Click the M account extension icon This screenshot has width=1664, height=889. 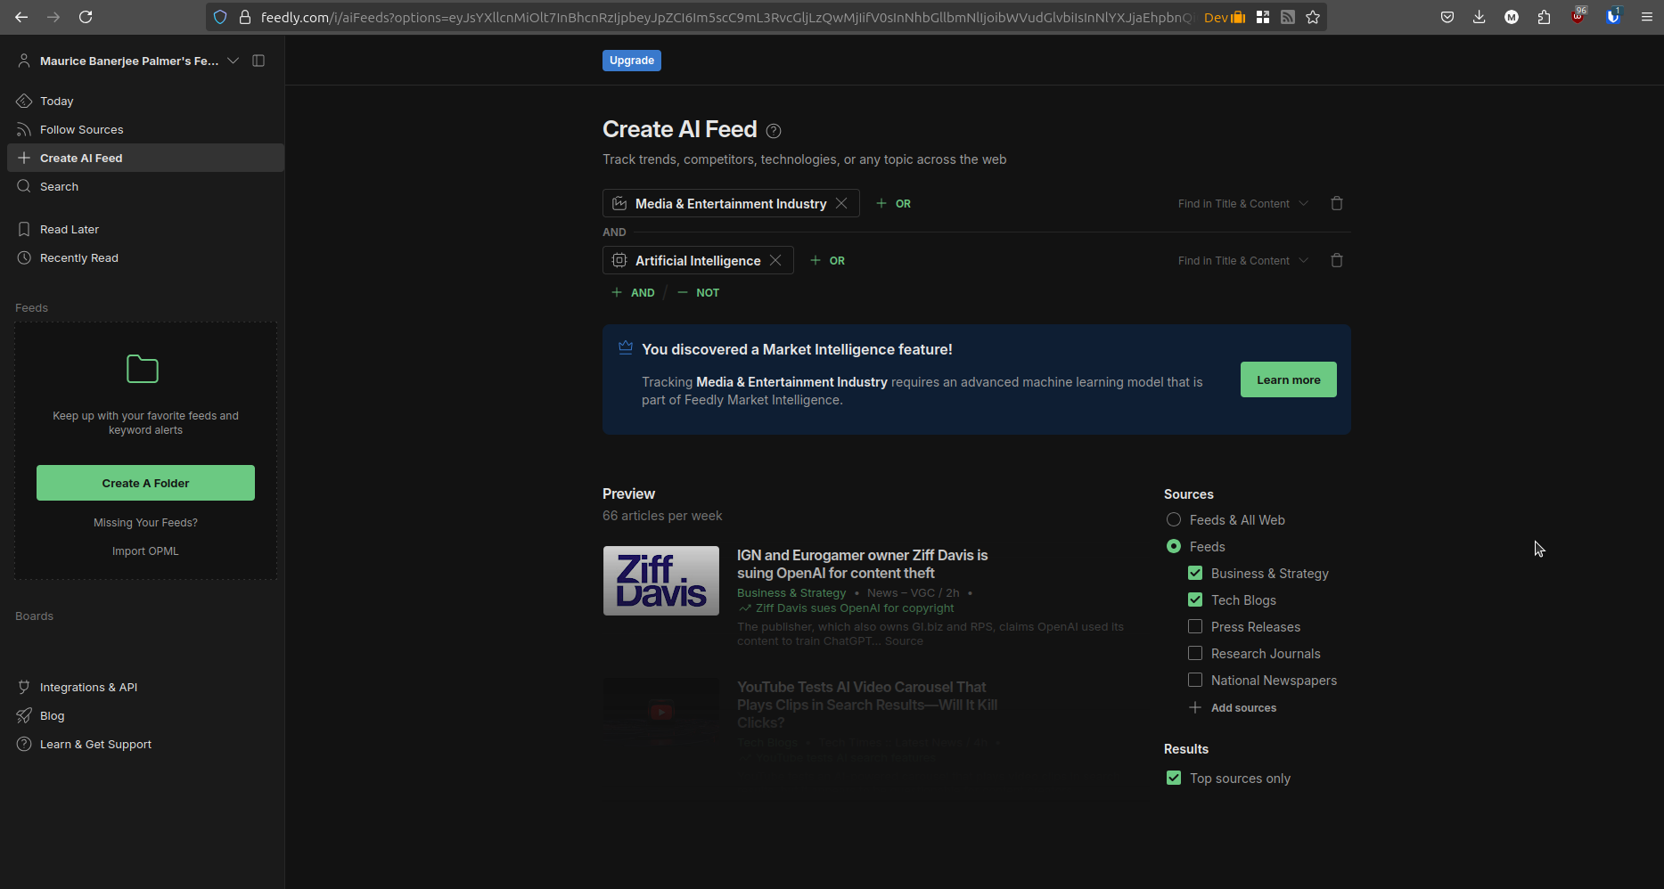(1512, 17)
